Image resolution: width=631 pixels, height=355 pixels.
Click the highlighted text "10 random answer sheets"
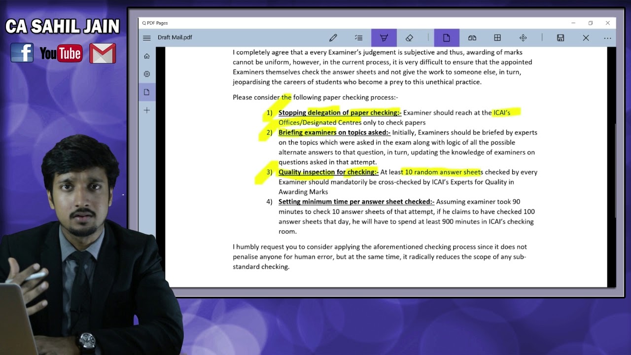(x=444, y=172)
